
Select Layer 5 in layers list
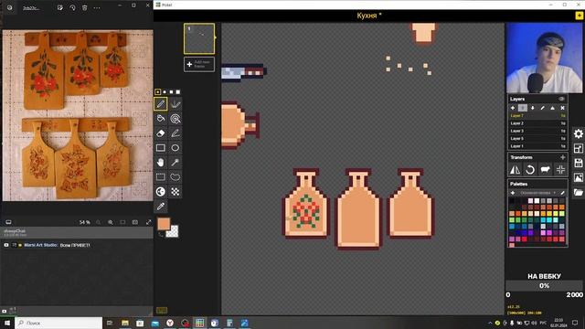coord(537,138)
